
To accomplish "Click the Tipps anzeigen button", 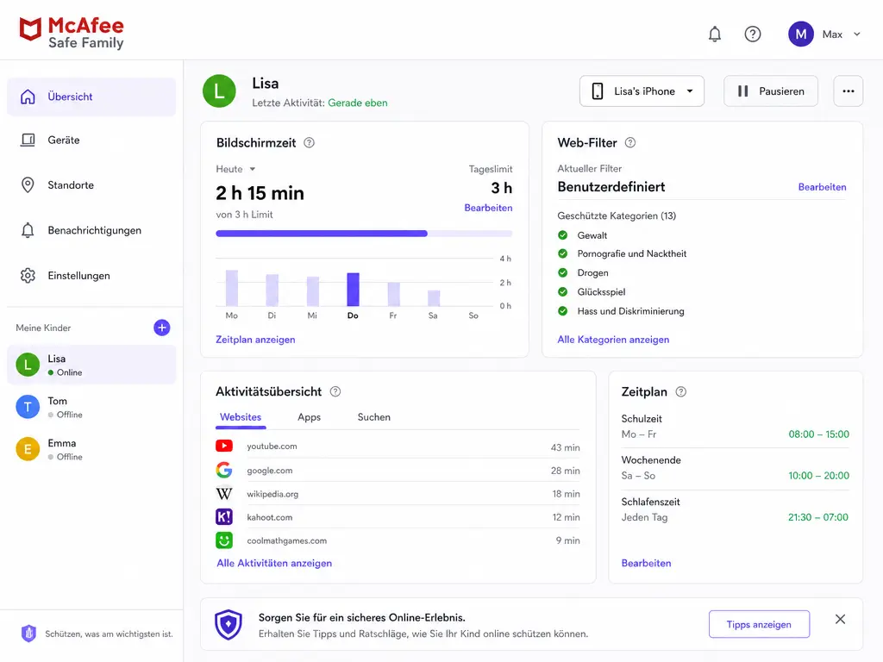I will (759, 624).
